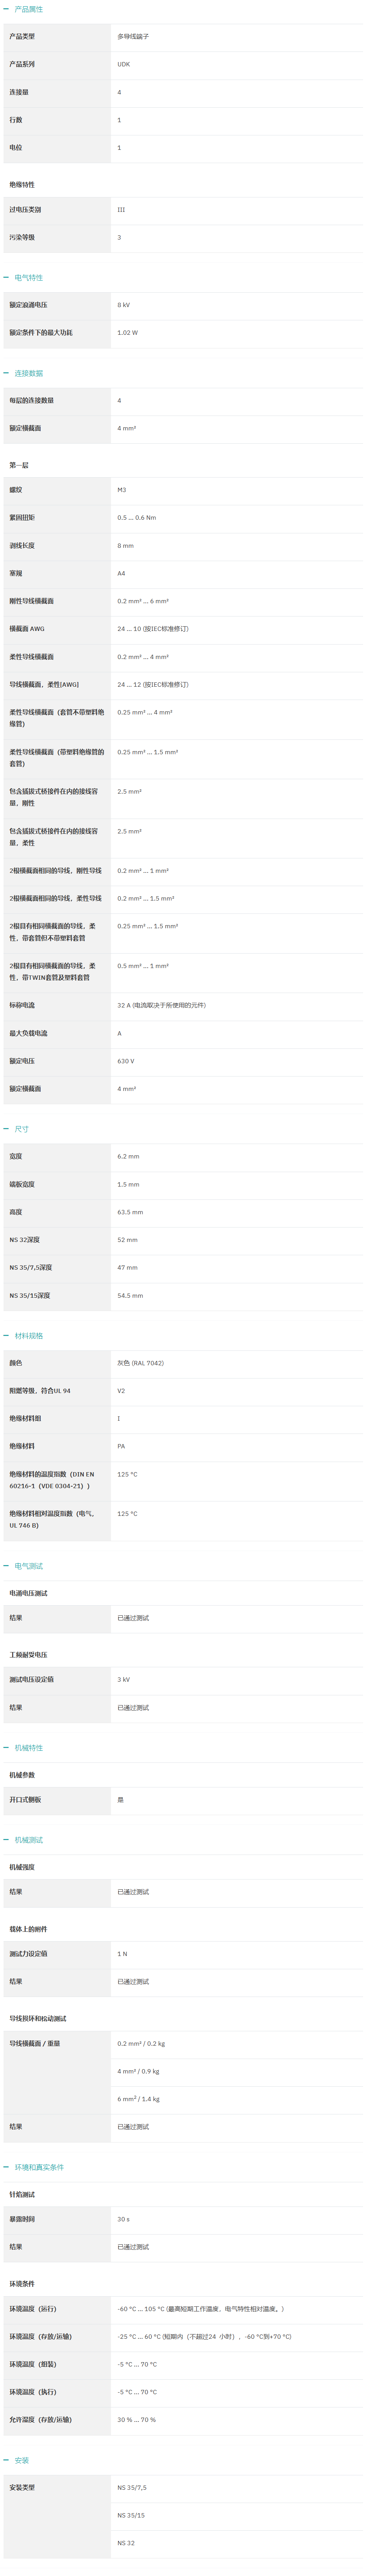Click the 安装类型 row label
The image size is (365, 2576).
click(x=22, y=2487)
